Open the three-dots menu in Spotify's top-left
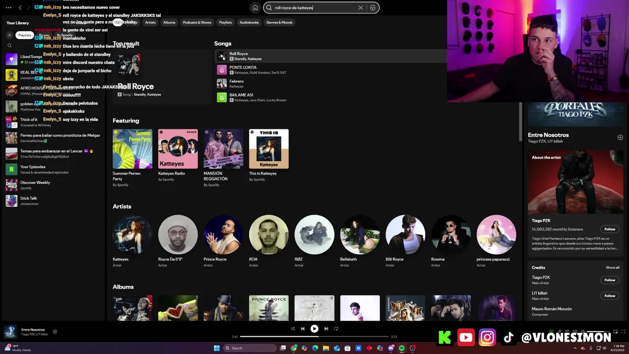 click(8, 7)
